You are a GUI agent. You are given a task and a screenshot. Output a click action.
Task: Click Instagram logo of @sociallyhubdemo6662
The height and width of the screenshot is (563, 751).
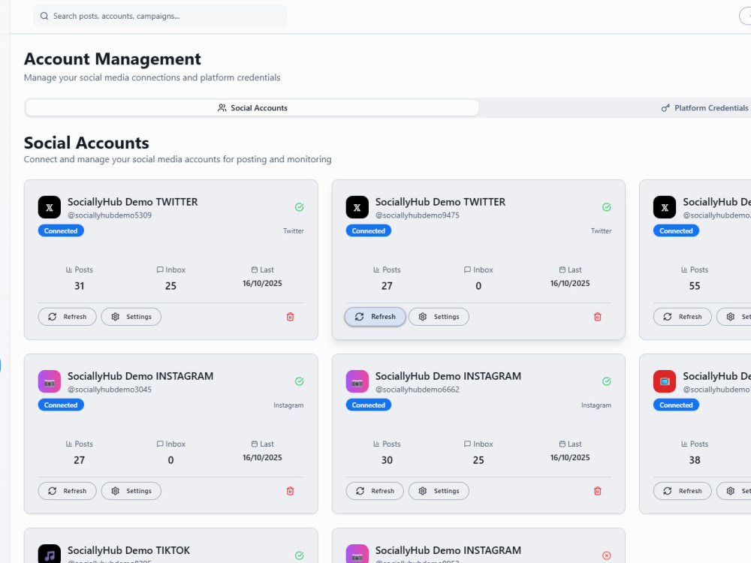(x=357, y=381)
